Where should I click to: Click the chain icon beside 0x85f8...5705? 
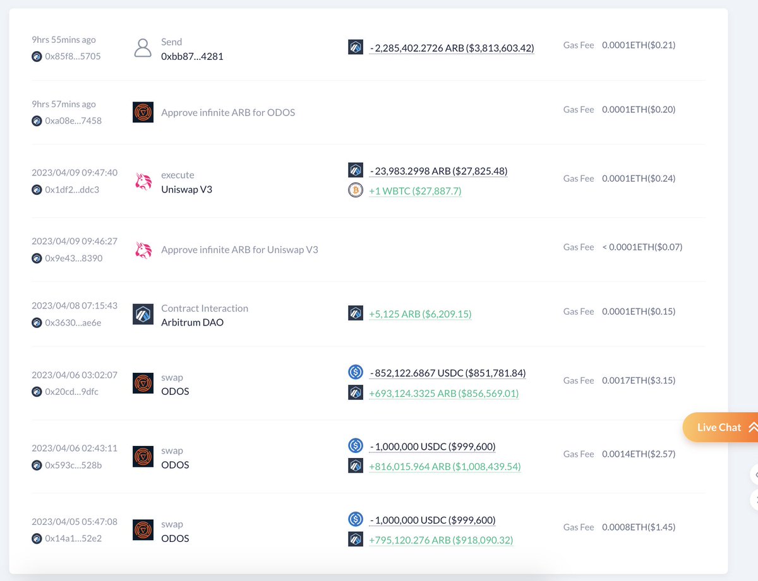click(x=37, y=56)
